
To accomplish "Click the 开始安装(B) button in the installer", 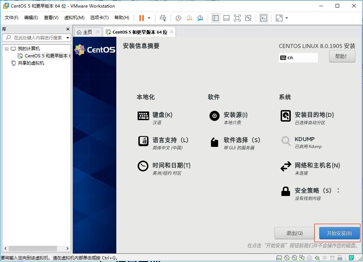I will [338, 233].
